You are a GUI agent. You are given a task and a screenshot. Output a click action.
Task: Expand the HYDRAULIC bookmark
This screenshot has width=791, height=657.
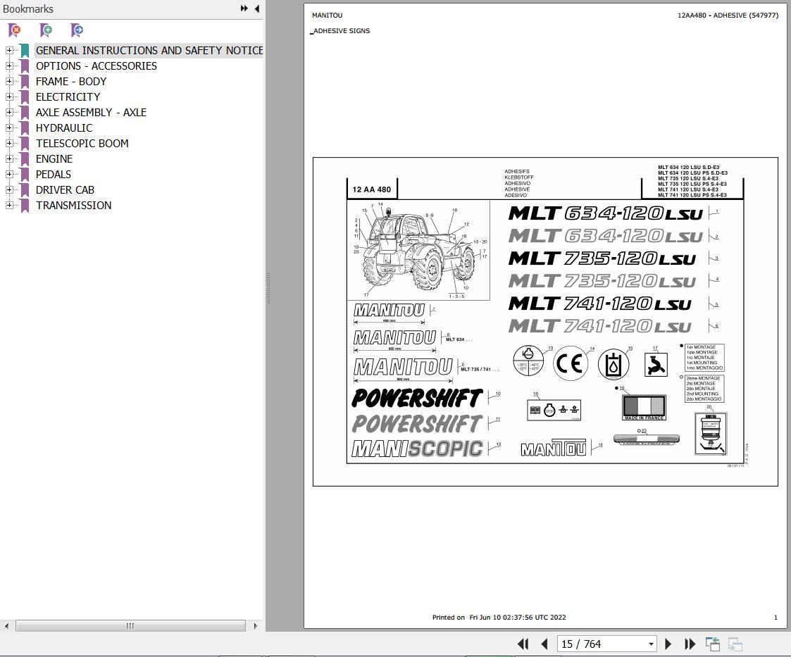click(x=8, y=127)
